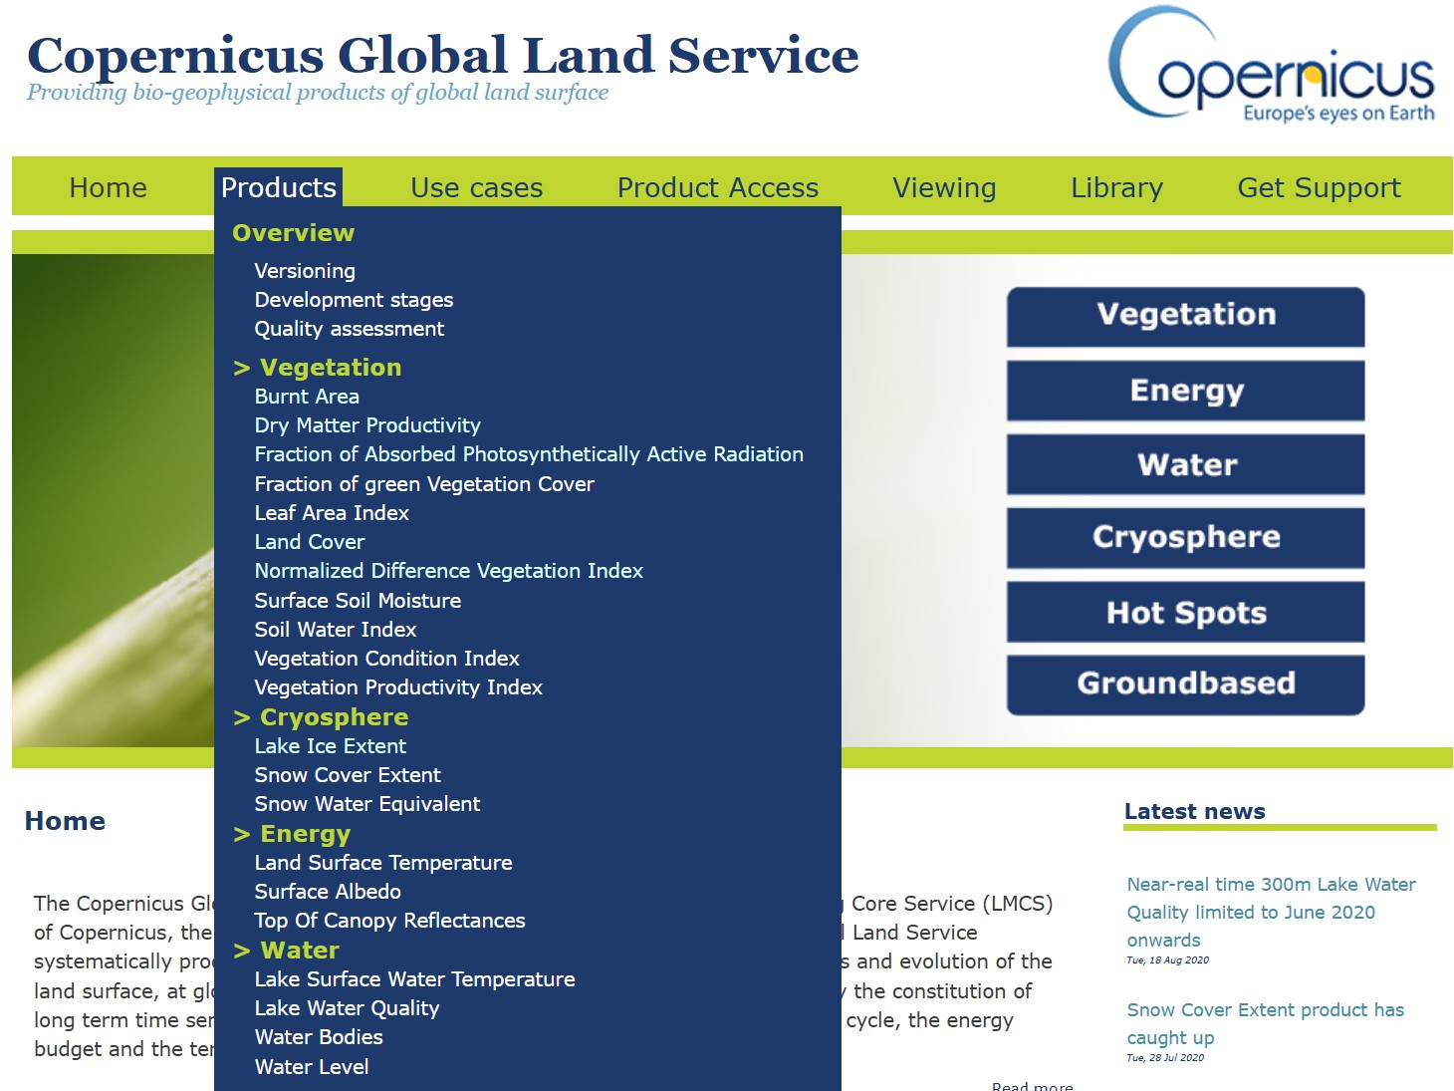Click the Energy banner button
Image resolution: width=1454 pixels, height=1091 pixels.
[x=1185, y=391]
